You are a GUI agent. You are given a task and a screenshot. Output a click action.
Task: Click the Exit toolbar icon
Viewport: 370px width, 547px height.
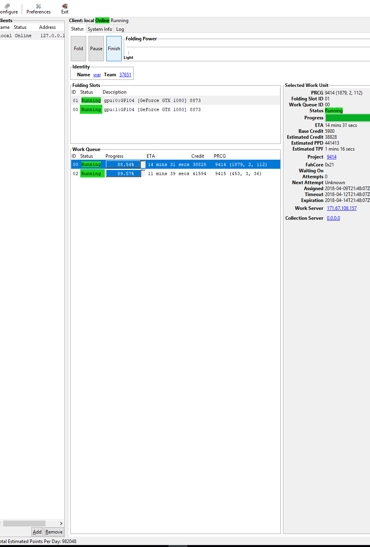click(65, 9)
